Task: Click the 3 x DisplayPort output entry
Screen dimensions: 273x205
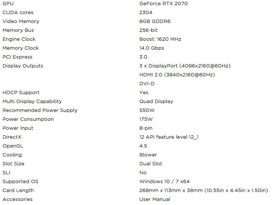Action: [x=185, y=66]
